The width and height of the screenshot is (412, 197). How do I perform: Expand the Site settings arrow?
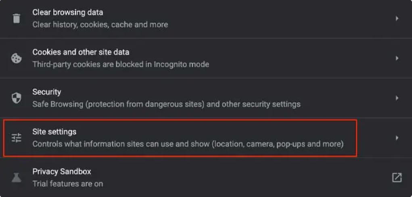[397, 138]
